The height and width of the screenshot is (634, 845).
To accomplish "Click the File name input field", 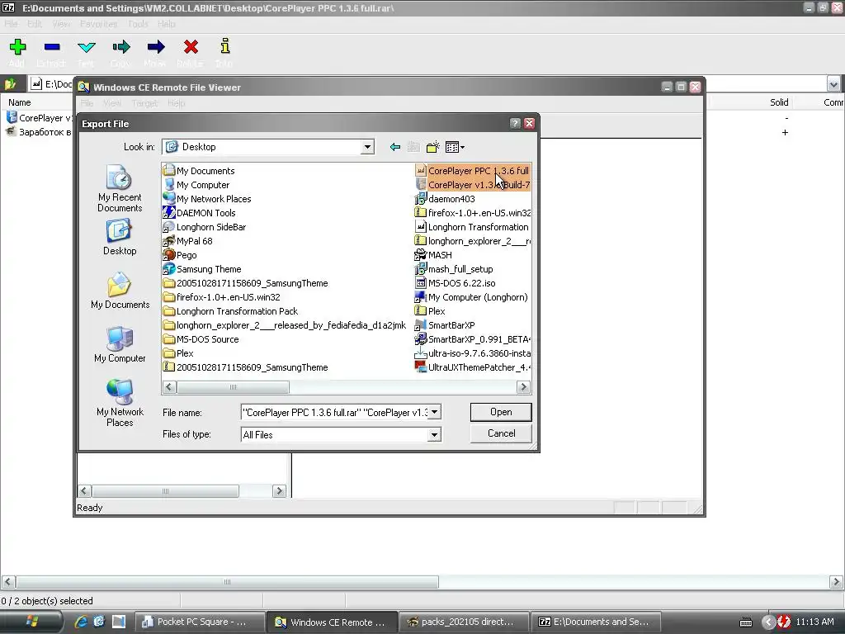I will point(335,413).
